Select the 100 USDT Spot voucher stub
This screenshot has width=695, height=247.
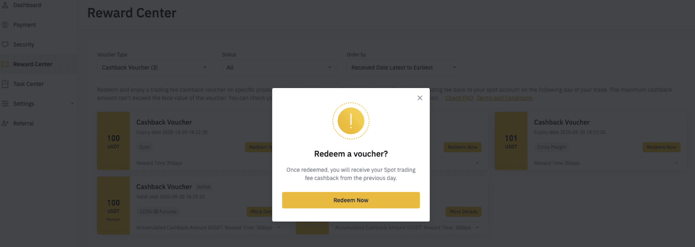[113, 141]
